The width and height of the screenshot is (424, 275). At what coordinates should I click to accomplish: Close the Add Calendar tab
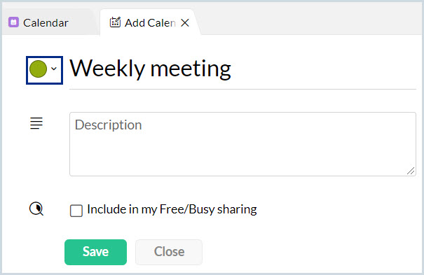coord(185,22)
